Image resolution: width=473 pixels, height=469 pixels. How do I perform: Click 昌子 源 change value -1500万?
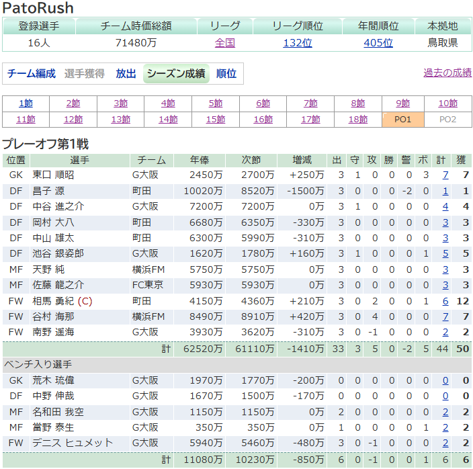tap(305, 191)
